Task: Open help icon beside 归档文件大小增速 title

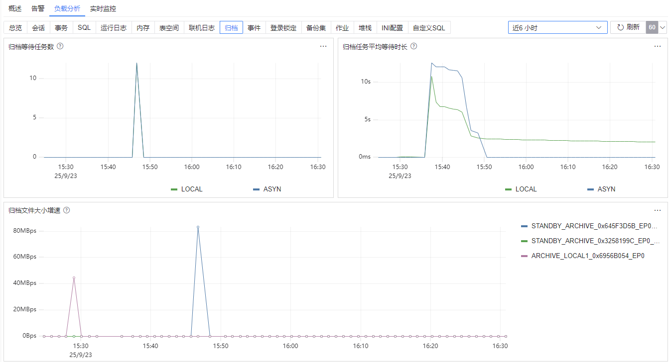Action: 67,210
